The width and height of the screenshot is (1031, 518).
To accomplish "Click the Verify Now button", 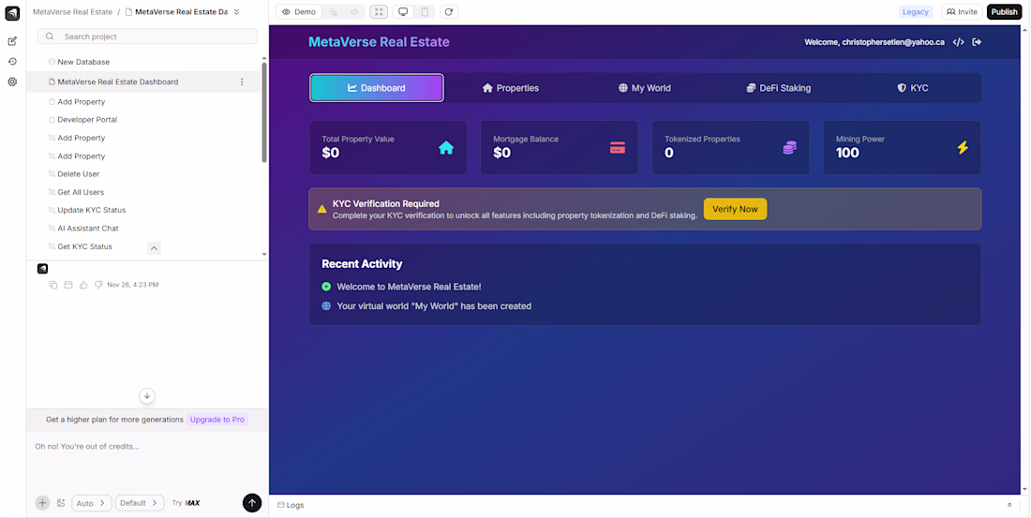I will (735, 209).
